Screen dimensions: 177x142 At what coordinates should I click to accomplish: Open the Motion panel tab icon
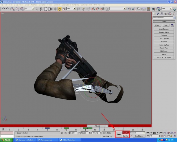click(166, 14)
